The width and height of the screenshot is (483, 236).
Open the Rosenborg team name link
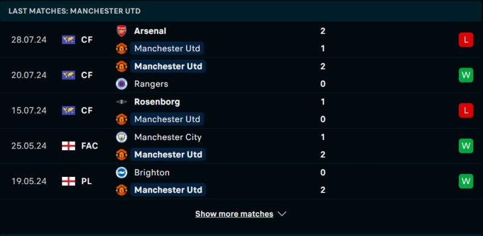click(x=157, y=101)
